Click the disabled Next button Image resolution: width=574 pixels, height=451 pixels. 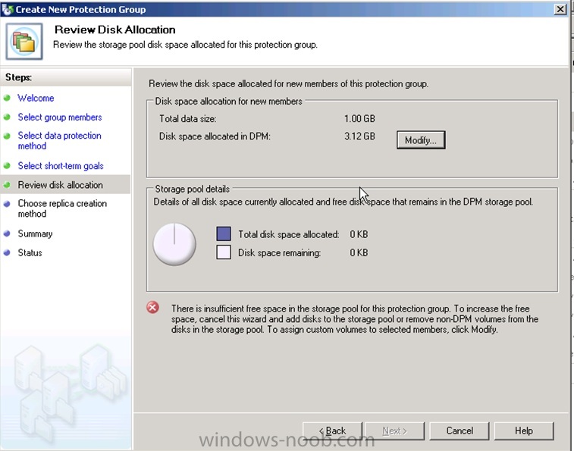click(x=394, y=431)
